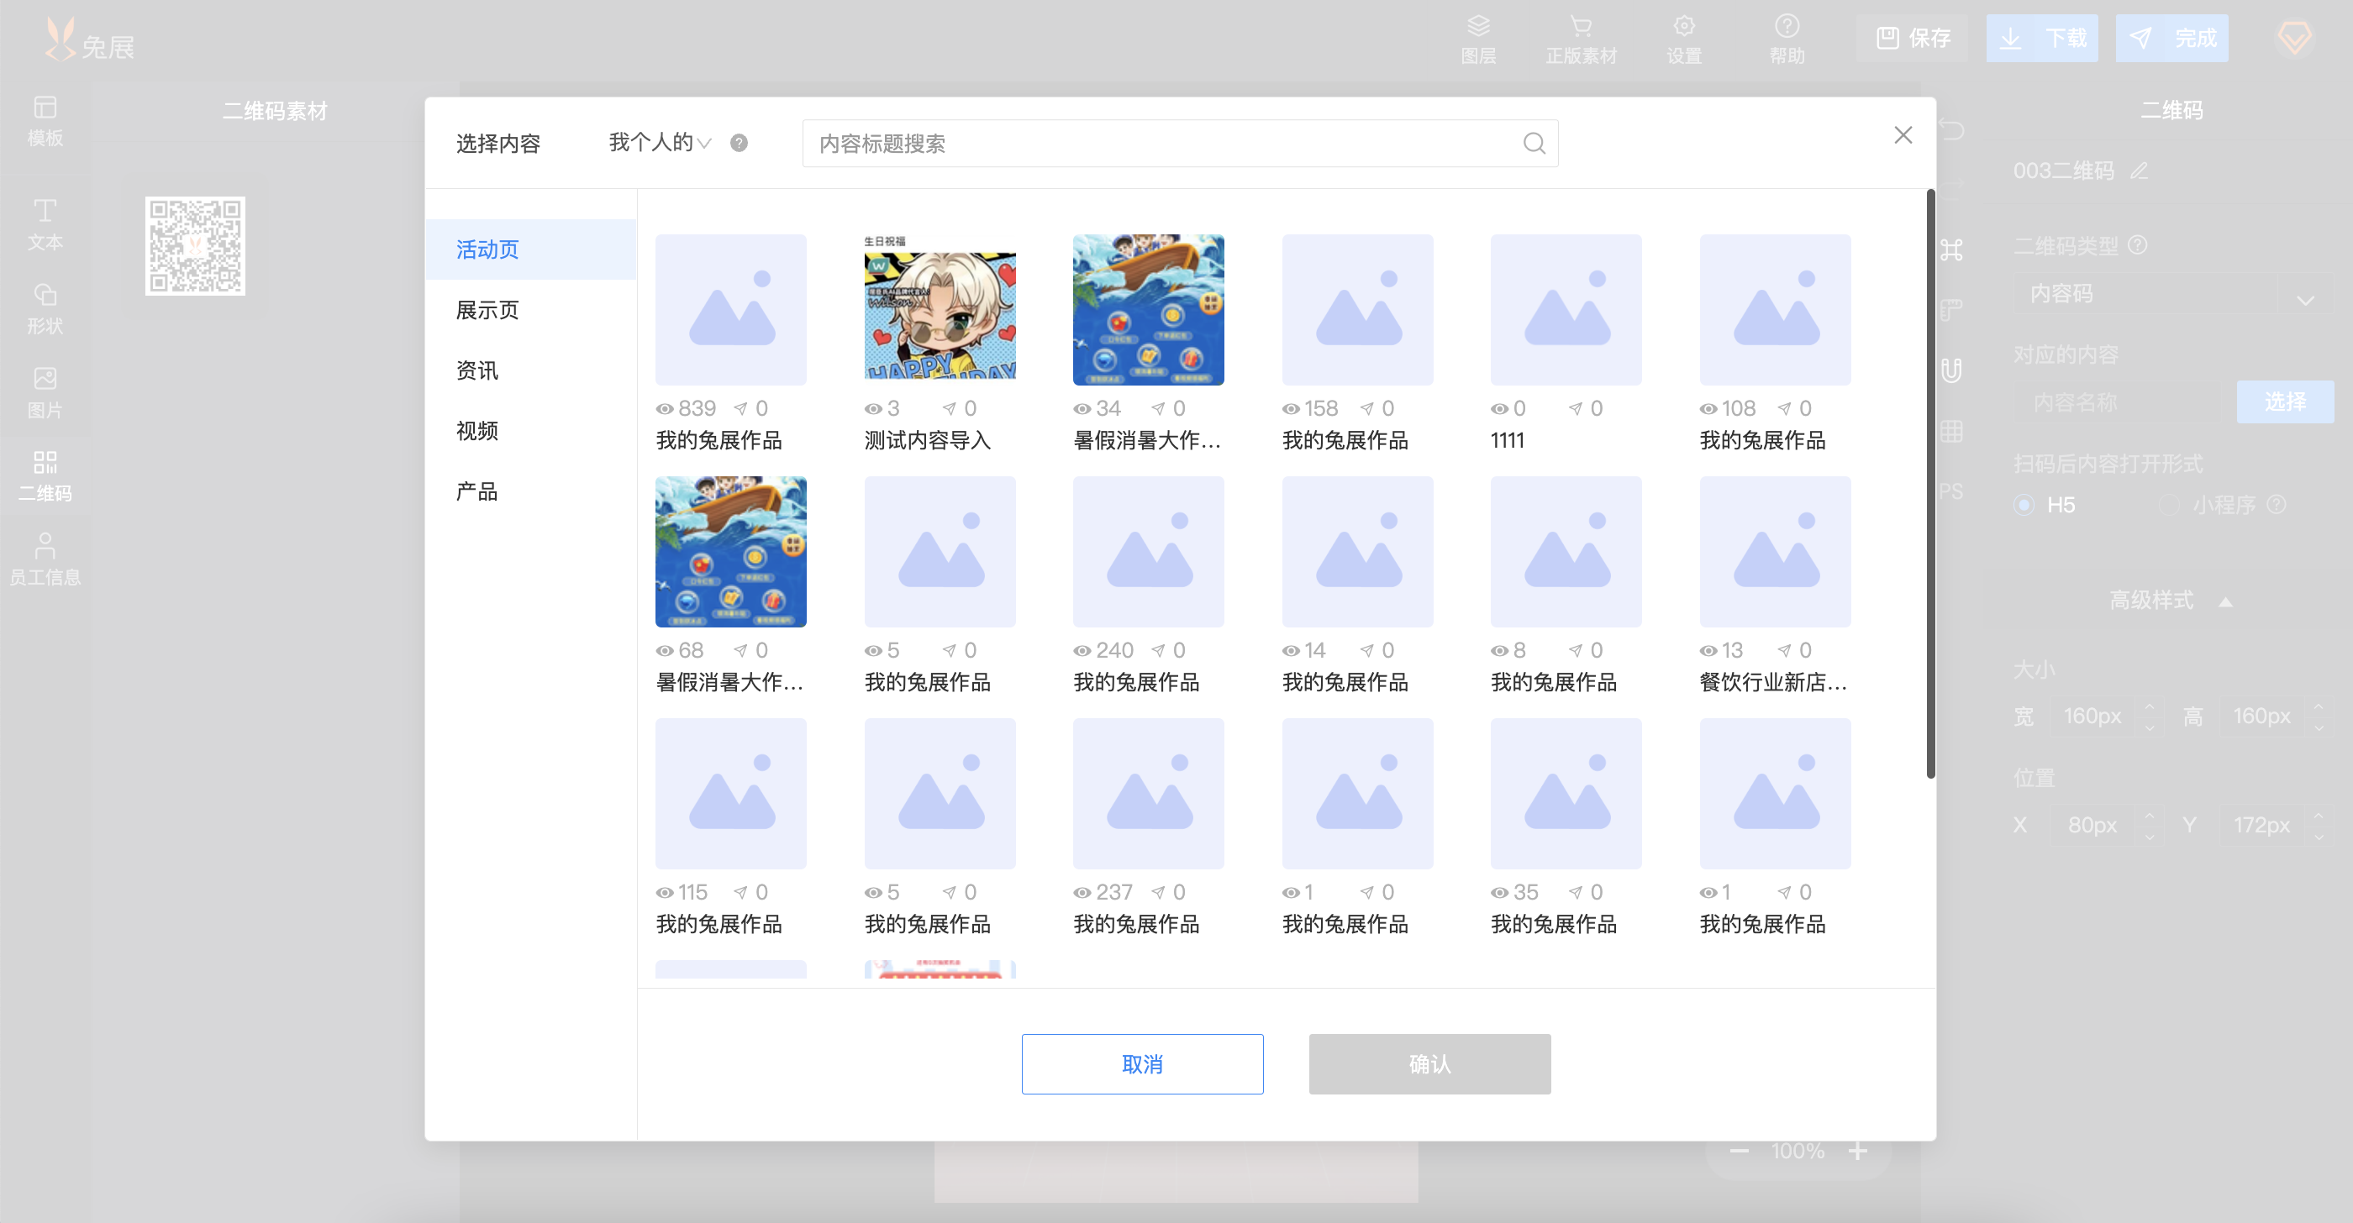The height and width of the screenshot is (1223, 2353).
Task: Click the QR code material thumbnail
Action: (x=195, y=245)
